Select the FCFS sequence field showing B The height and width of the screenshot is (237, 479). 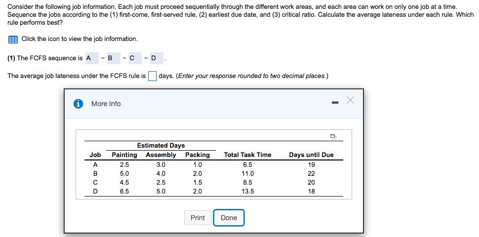114,58
